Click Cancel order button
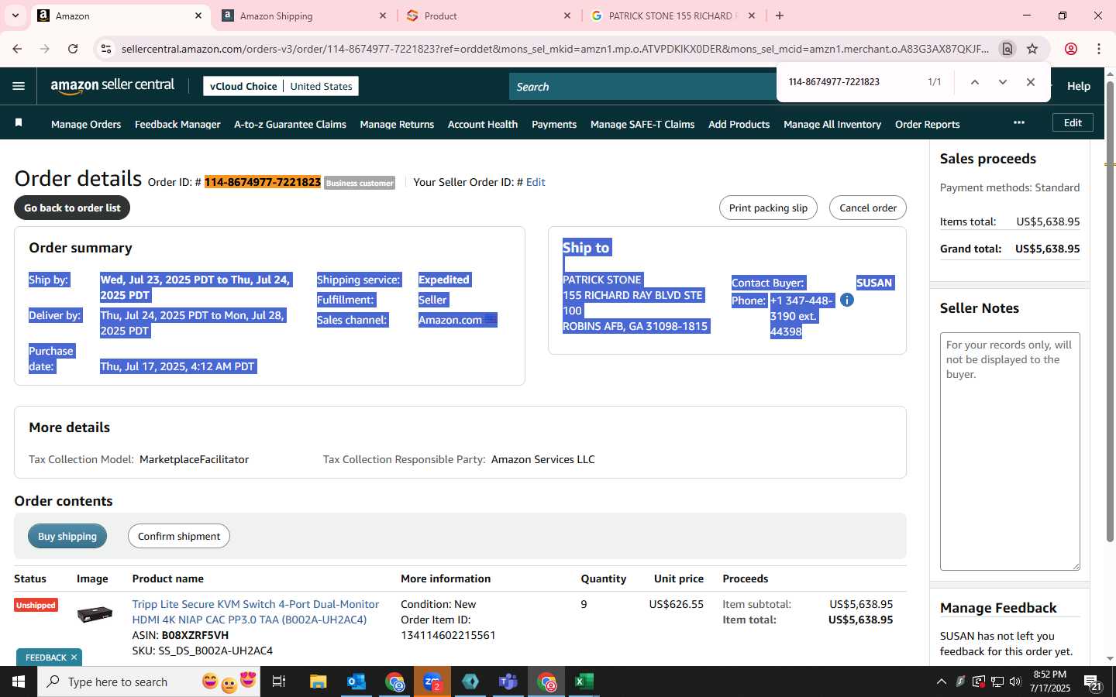 868,208
